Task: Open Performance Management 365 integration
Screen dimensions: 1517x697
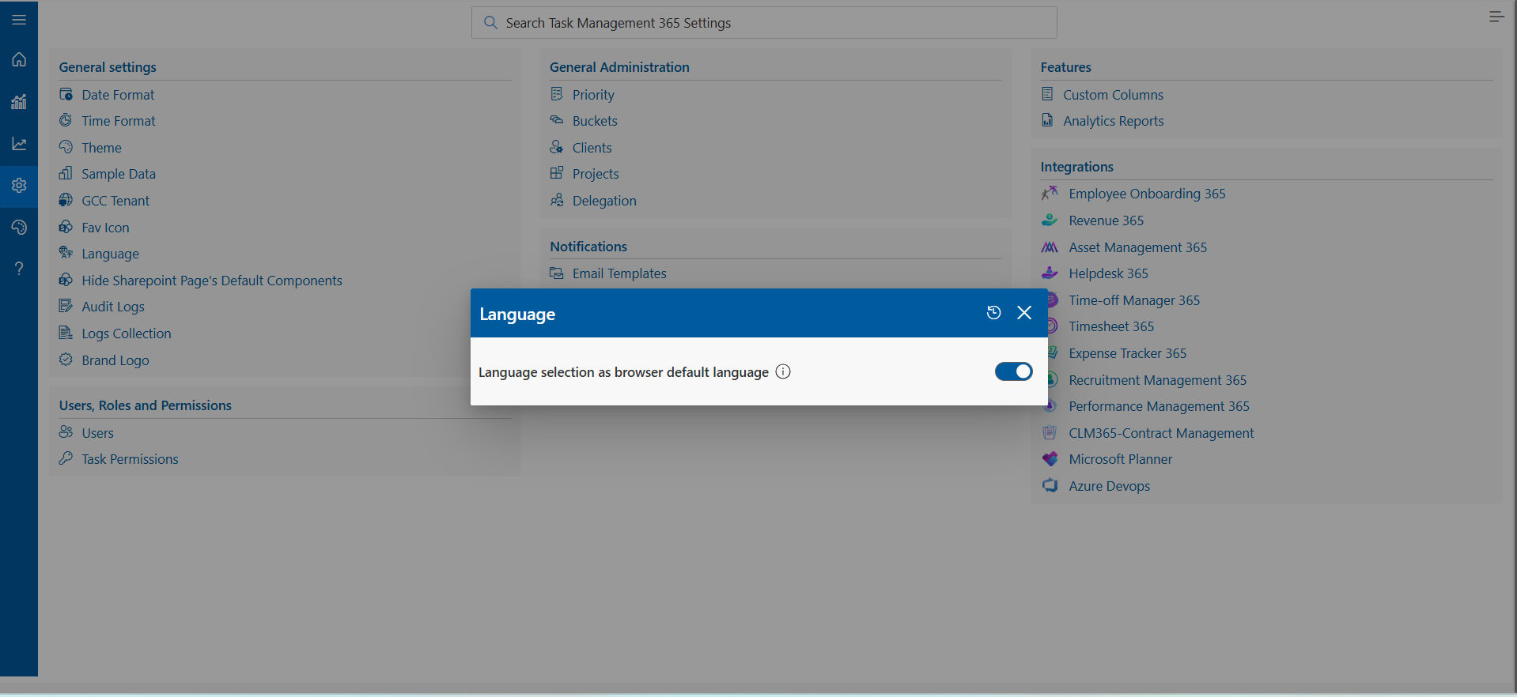Action: [1159, 406]
